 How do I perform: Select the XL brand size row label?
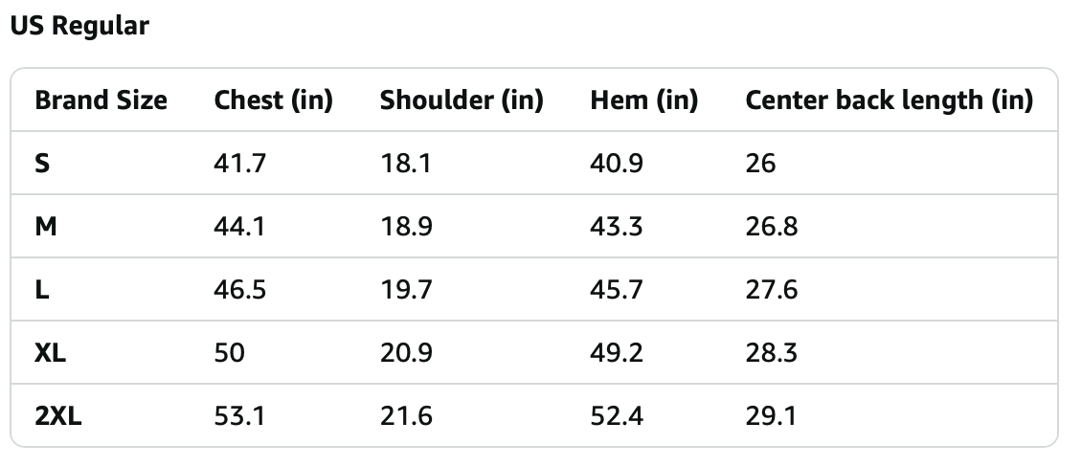50,353
